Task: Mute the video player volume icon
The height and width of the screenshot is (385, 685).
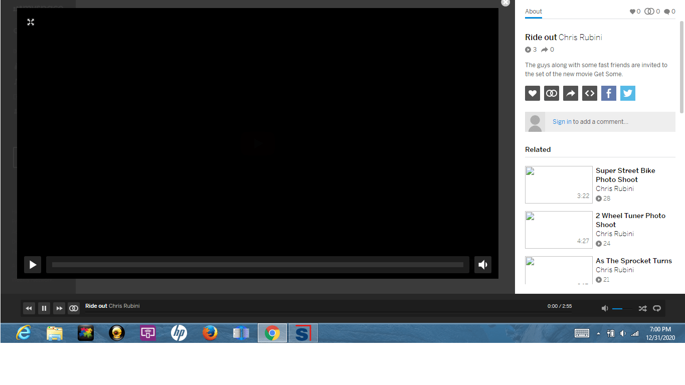Action: (x=482, y=265)
